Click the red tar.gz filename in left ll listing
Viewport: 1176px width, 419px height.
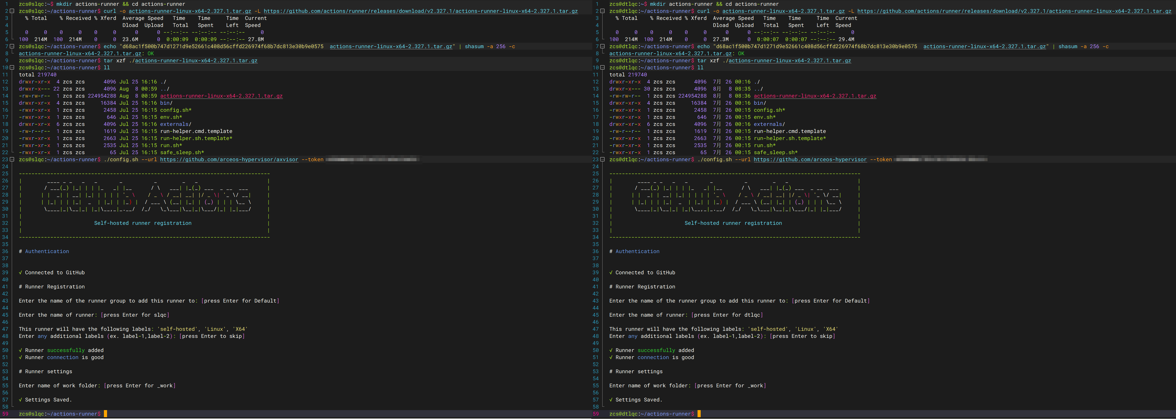[x=221, y=96]
